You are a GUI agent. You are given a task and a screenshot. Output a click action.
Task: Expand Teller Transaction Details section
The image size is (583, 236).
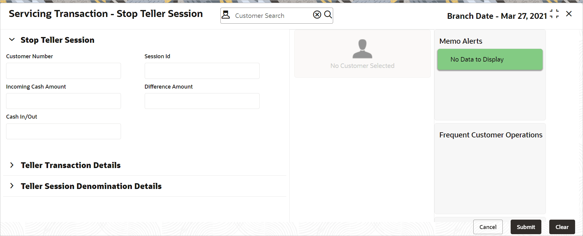[x=12, y=165]
